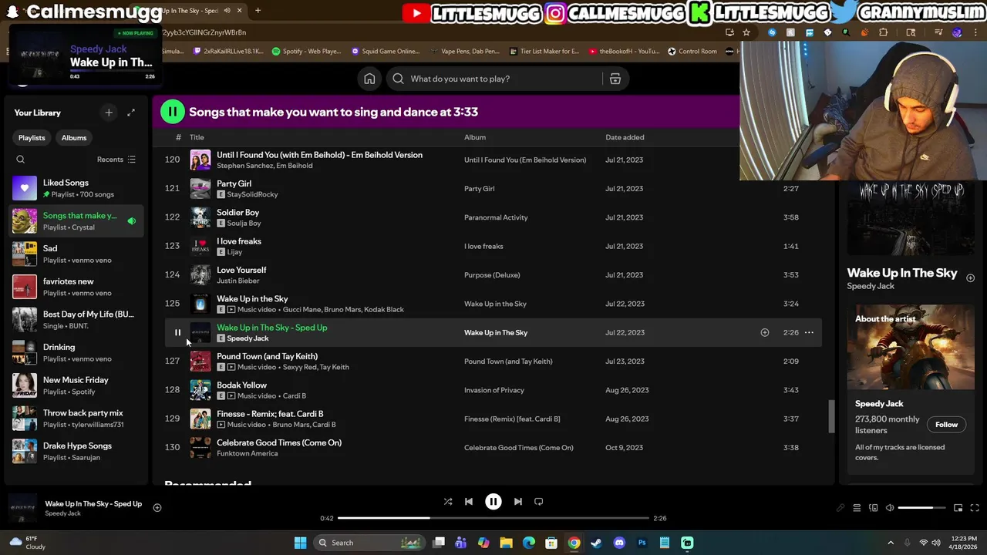Screen dimensions: 987x555
Task: Follow Speedy Jack in artist card
Action: click(946, 425)
